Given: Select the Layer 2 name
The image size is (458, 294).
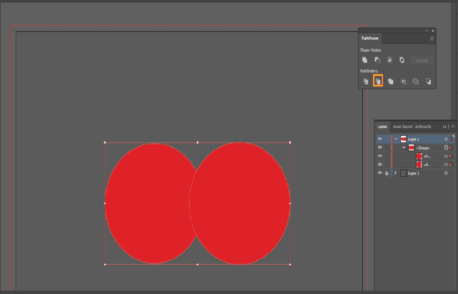Looking at the screenshot, I should (414, 139).
